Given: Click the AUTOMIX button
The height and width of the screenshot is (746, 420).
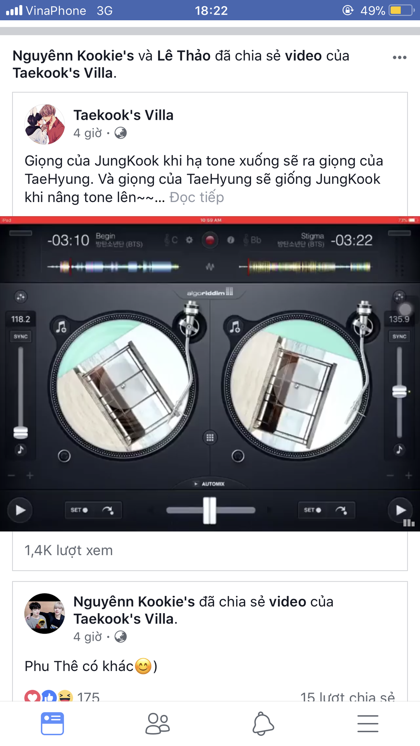Looking at the screenshot, I should (210, 484).
